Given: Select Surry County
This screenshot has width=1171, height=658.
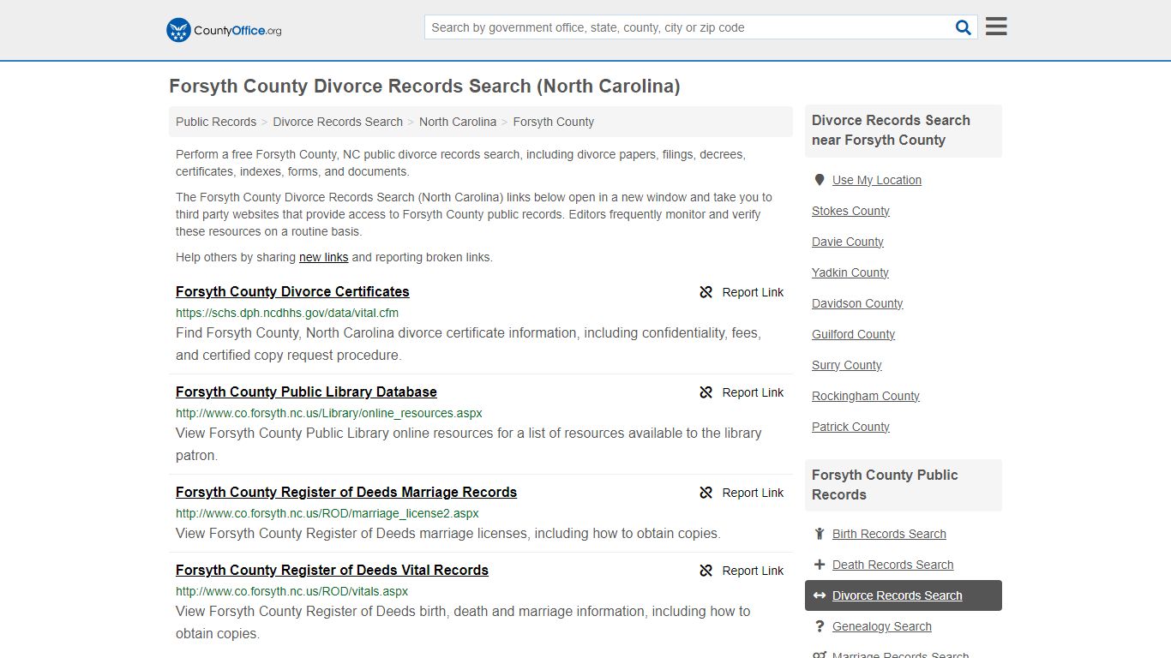Looking at the screenshot, I should click(x=846, y=365).
